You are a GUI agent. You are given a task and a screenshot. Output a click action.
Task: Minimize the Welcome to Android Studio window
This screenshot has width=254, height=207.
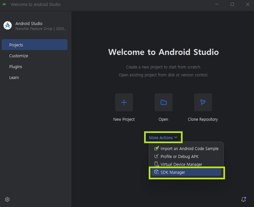pyautogui.click(x=217, y=4)
